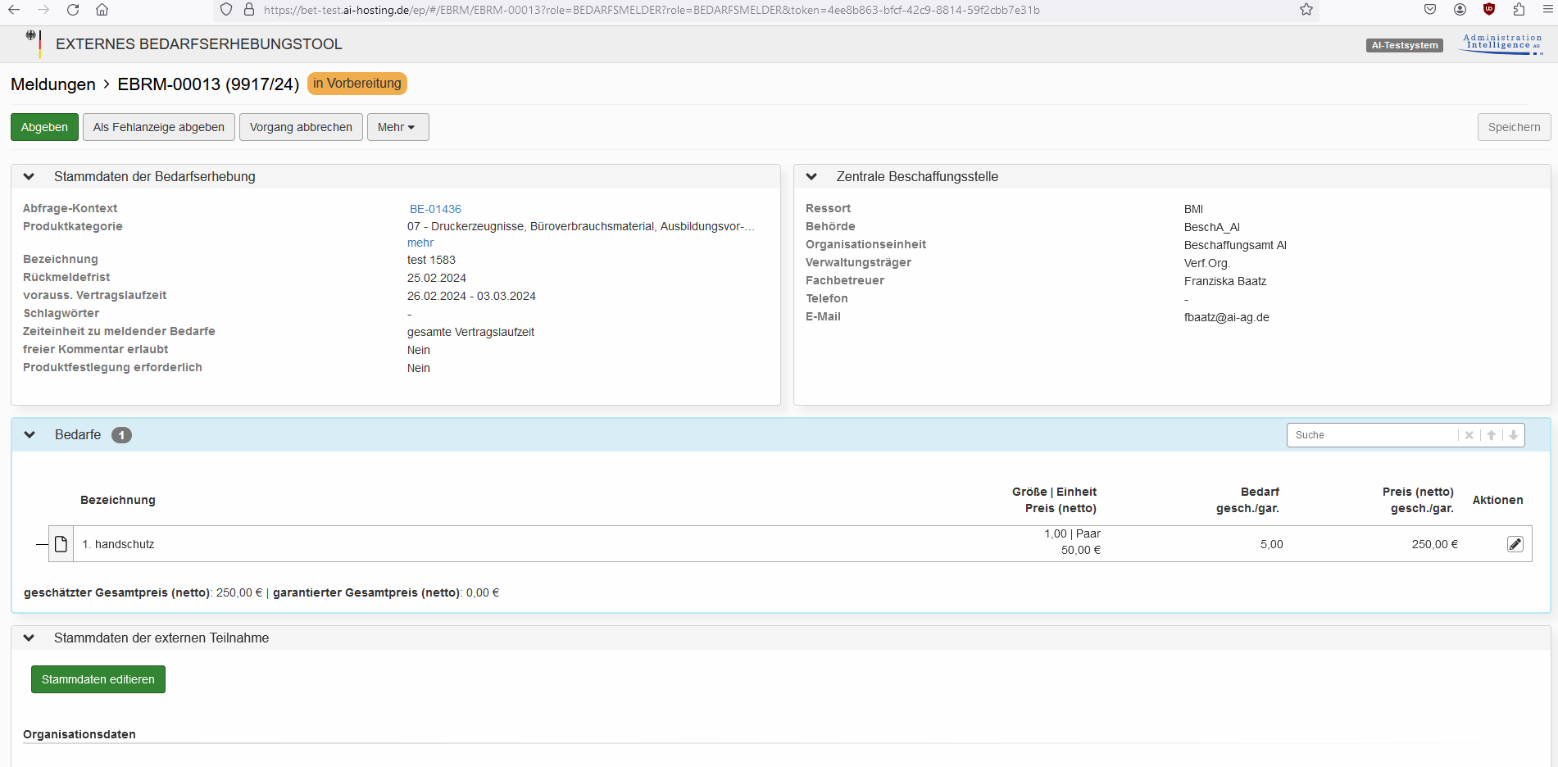Reload the page in browser
This screenshot has height=767, width=1558.
point(73,10)
